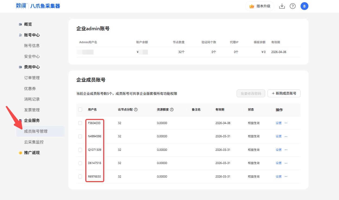Screen dimensions: 339x200
Task: Open more options for user N4994598
Action: point(286,136)
